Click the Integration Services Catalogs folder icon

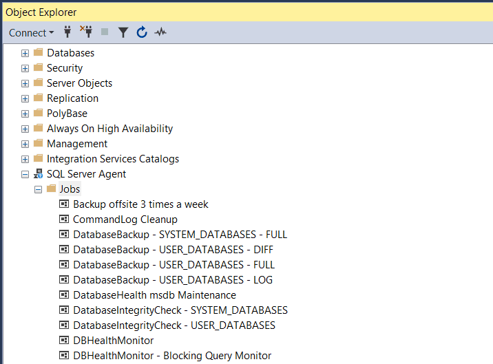pos(38,158)
